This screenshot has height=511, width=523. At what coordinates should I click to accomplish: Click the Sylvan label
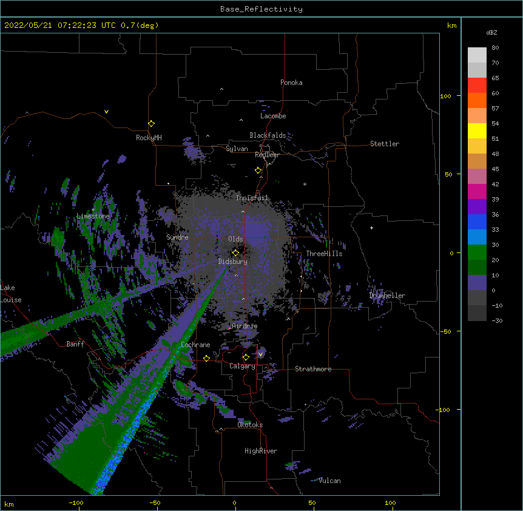pyautogui.click(x=237, y=149)
